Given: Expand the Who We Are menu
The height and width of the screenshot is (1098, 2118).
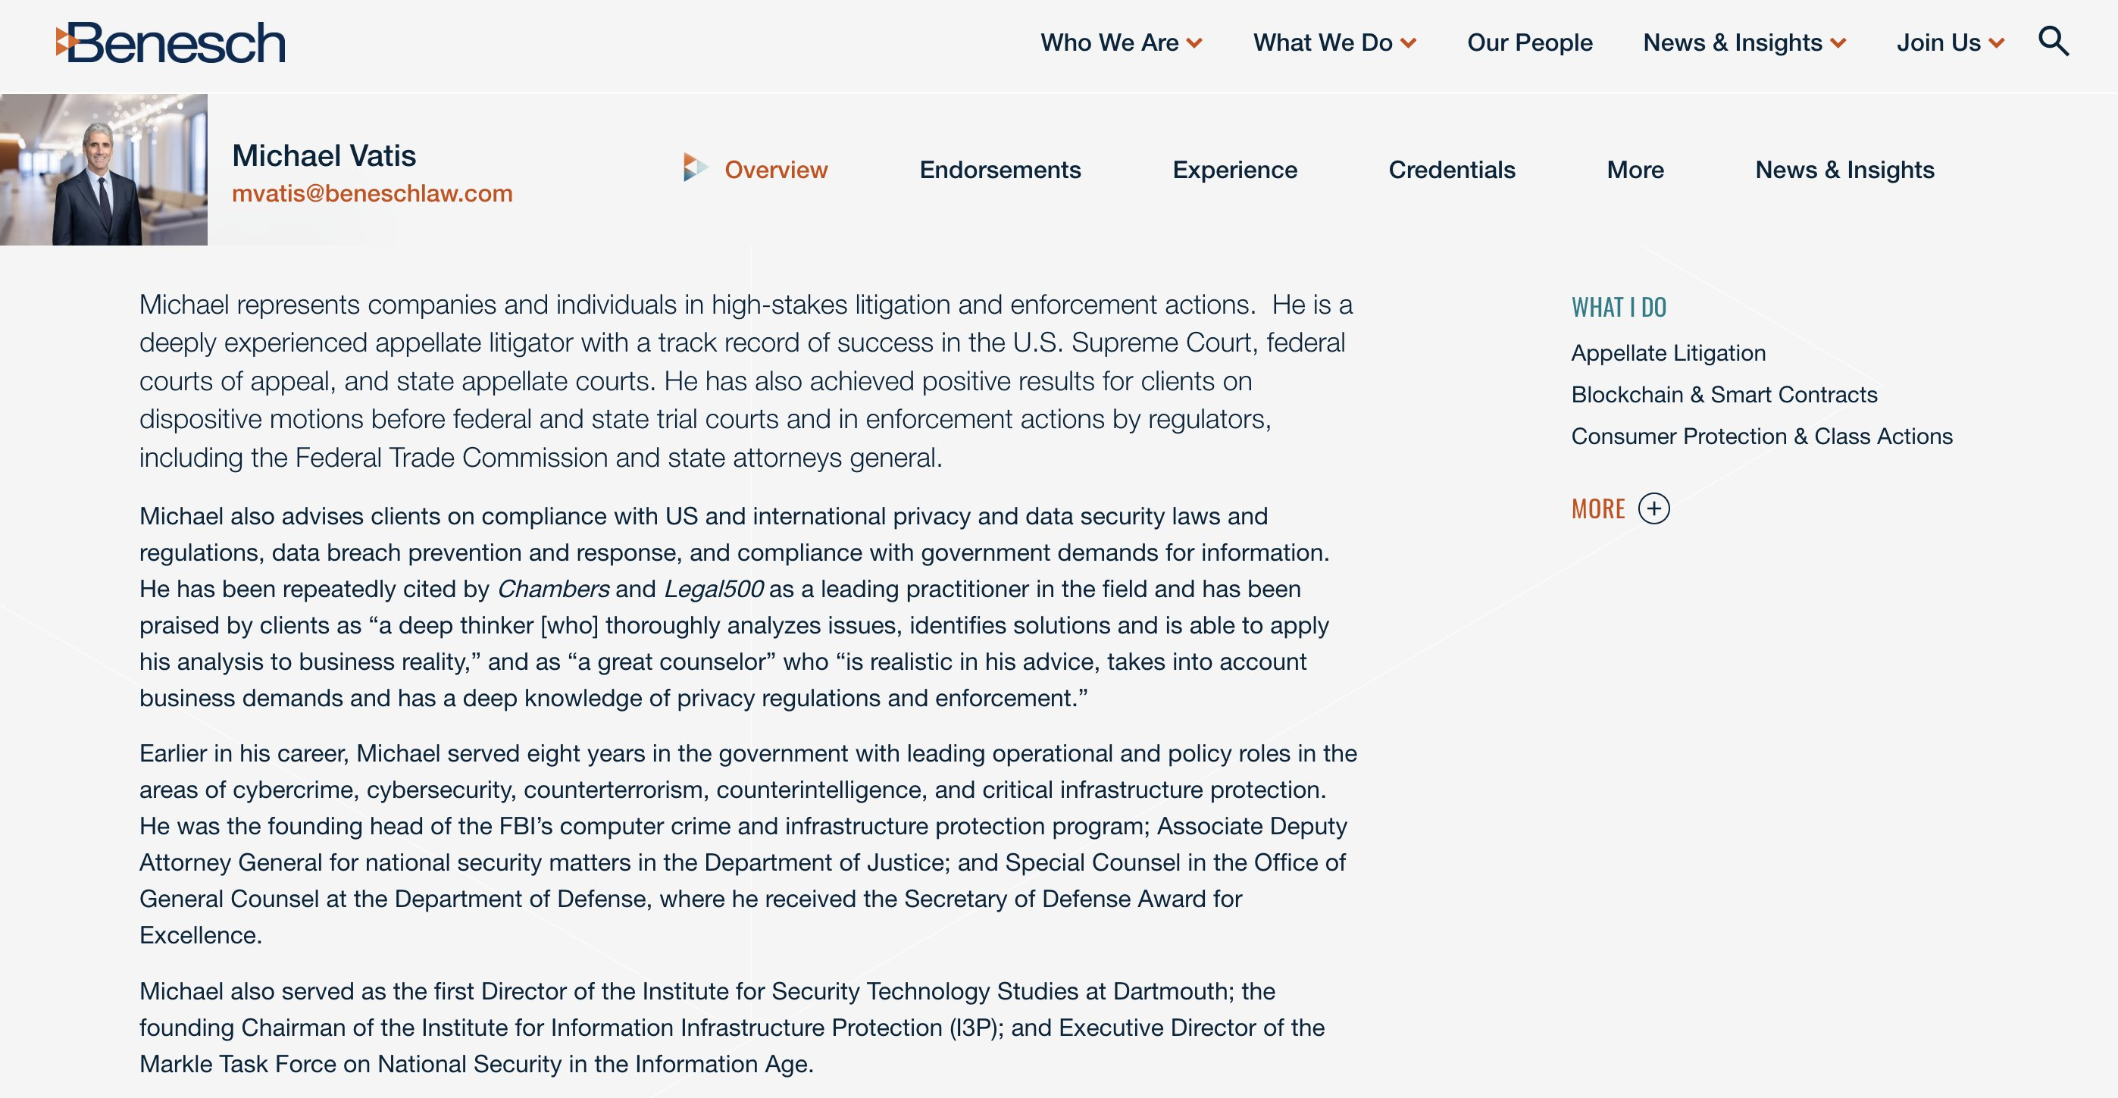Looking at the screenshot, I should tap(1121, 42).
